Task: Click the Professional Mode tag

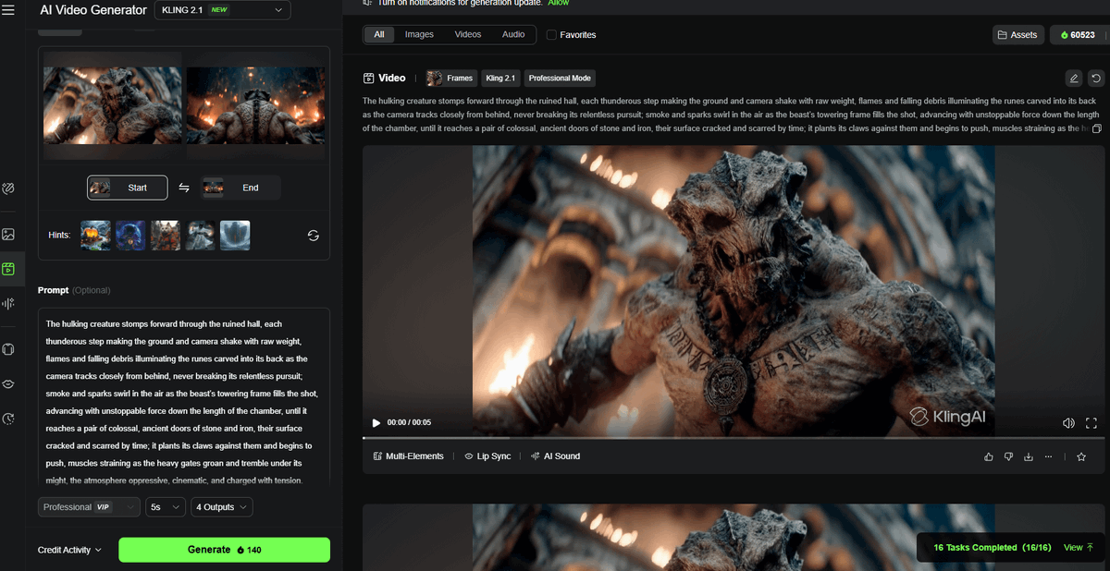Action: pos(560,79)
